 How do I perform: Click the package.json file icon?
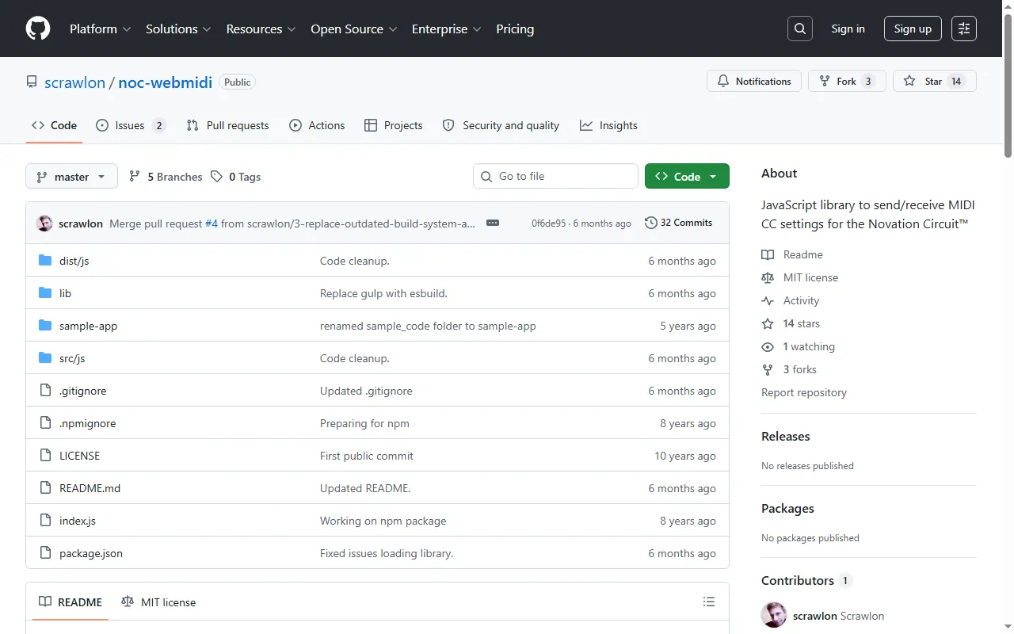tap(45, 553)
